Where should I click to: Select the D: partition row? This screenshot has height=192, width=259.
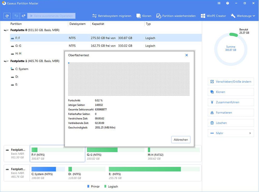37,77
